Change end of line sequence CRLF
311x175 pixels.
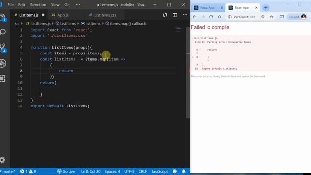click(143, 171)
